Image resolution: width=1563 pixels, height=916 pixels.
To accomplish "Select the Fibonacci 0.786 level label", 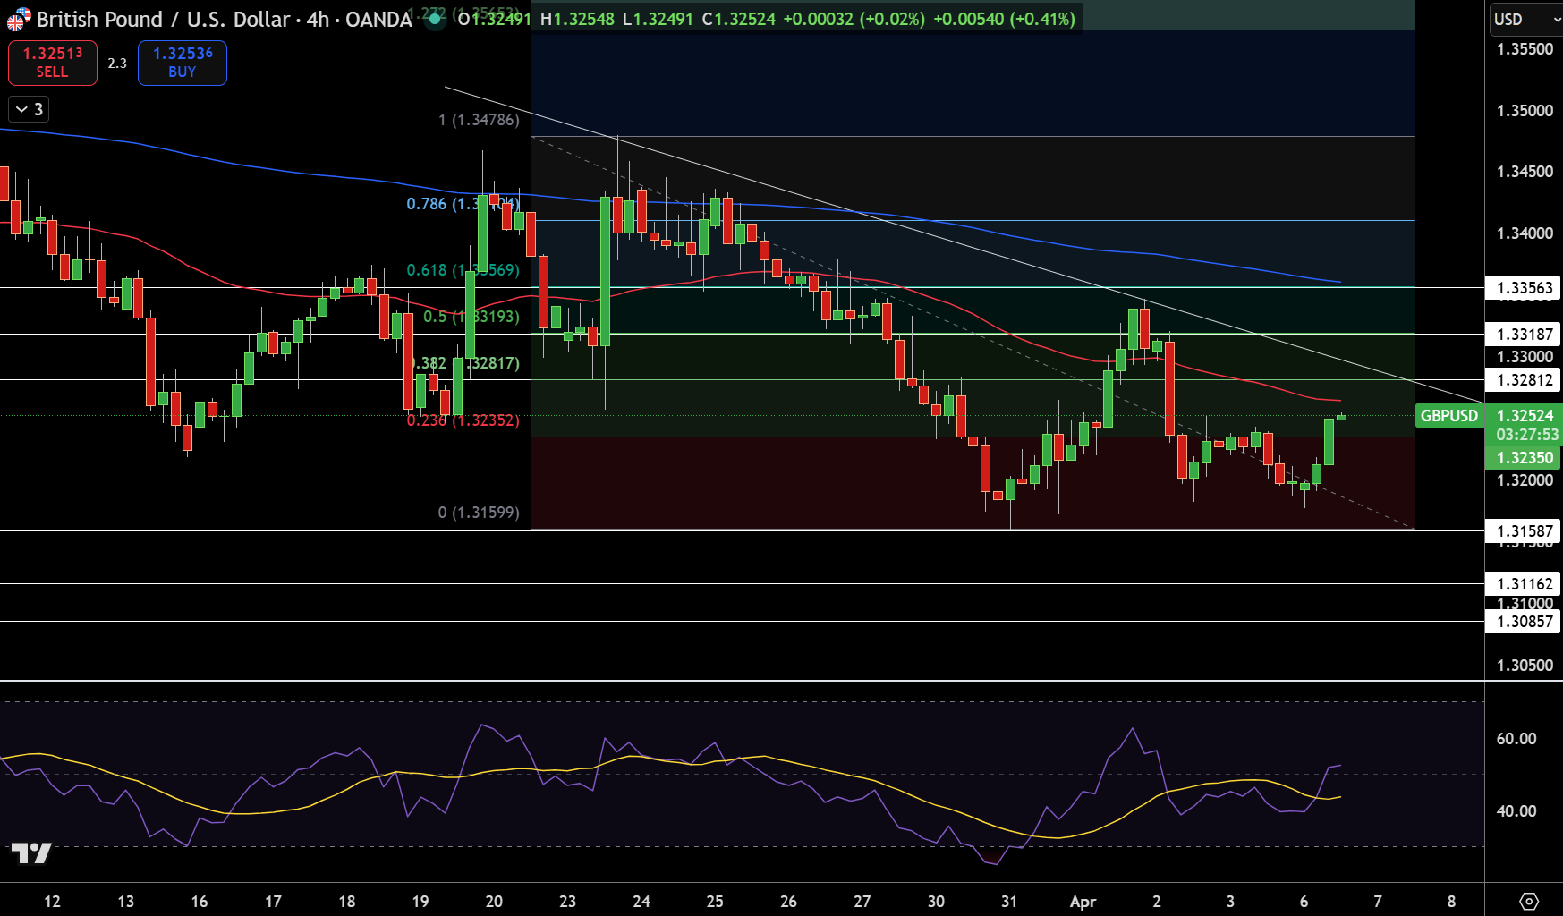I will [x=463, y=204].
